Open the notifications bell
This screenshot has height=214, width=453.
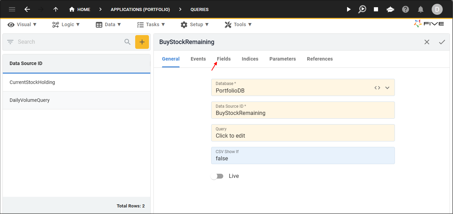point(421,9)
